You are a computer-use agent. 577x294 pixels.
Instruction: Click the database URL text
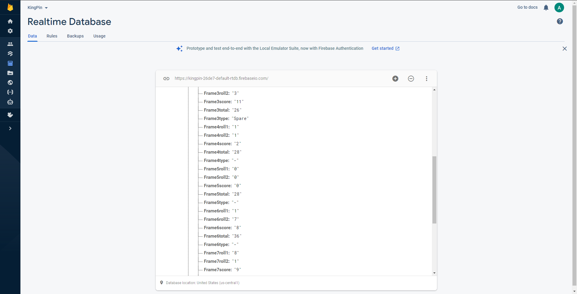[x=221, y=78]
